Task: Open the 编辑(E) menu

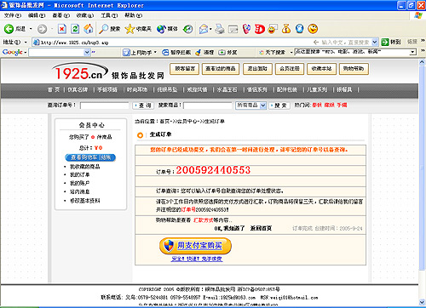Action: click(37, 15)
